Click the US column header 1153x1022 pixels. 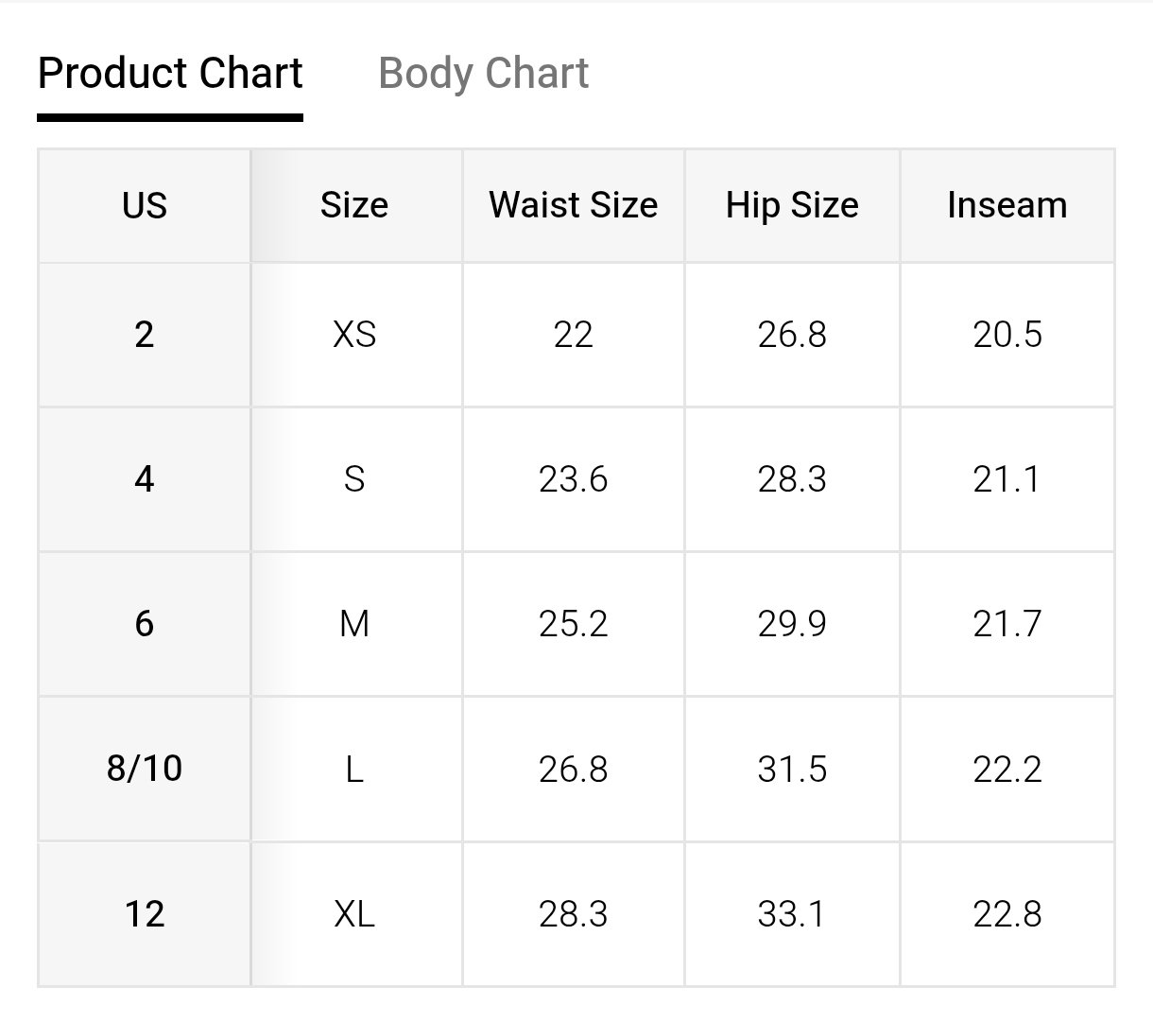click(x=145, y=205)
